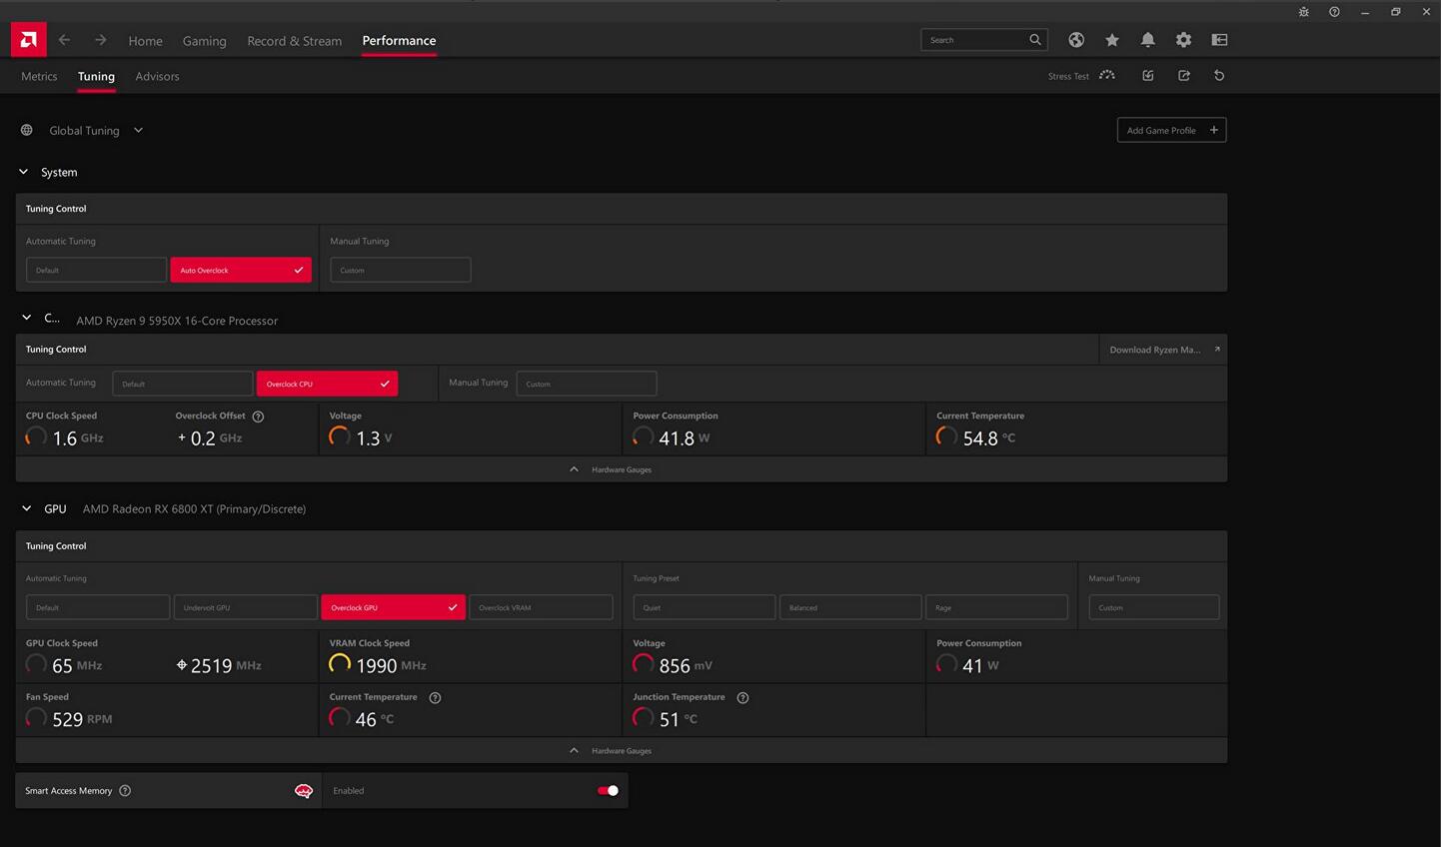
Task: Open the web browser globe icon
Action: (1076, 40)
